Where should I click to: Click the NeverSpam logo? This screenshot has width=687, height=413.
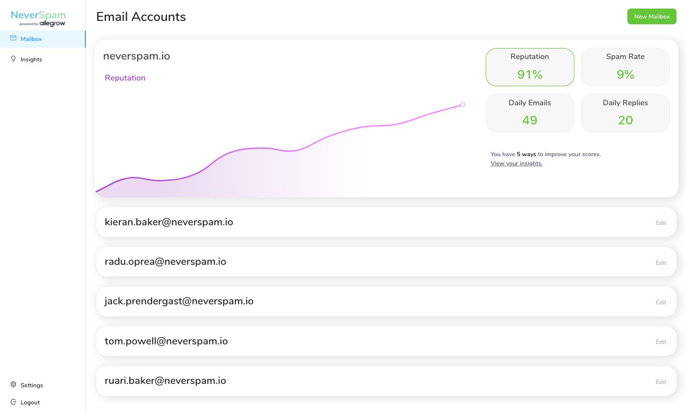(x=38, y=18)
